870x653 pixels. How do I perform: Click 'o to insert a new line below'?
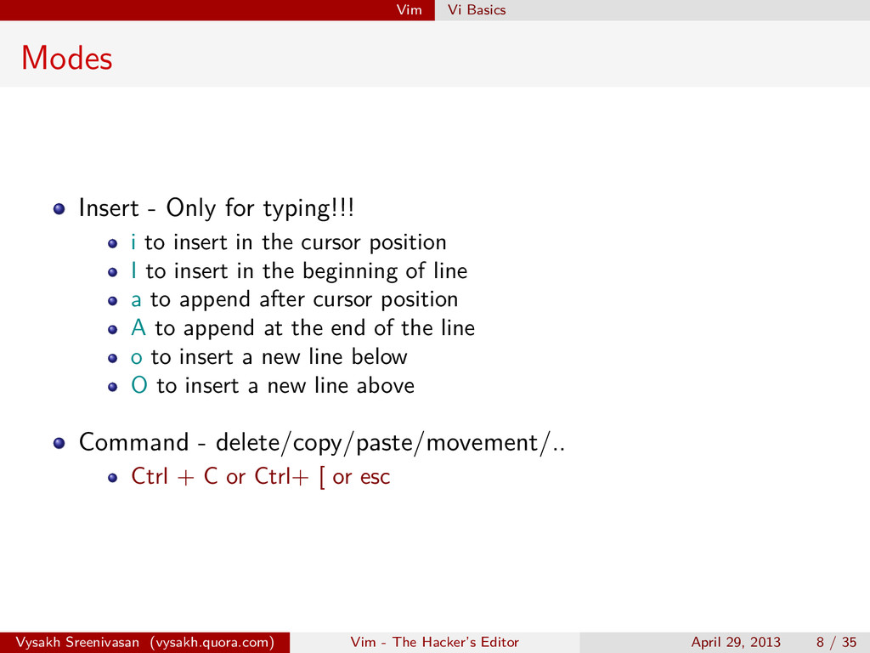point(269,357)
